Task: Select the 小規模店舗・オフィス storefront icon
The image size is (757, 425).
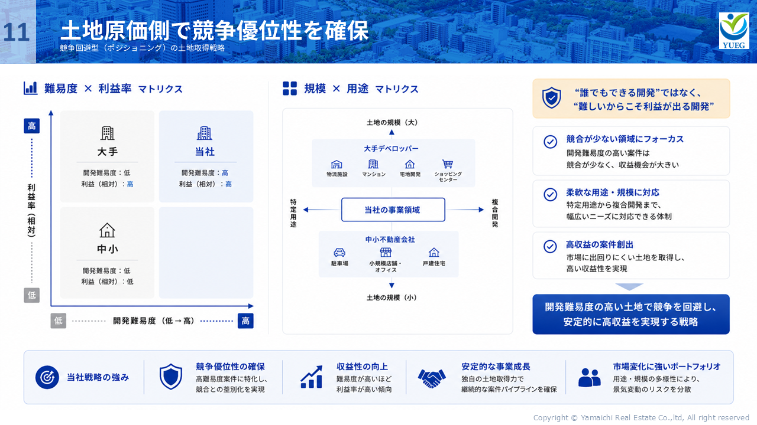Action: click(386, 252)
